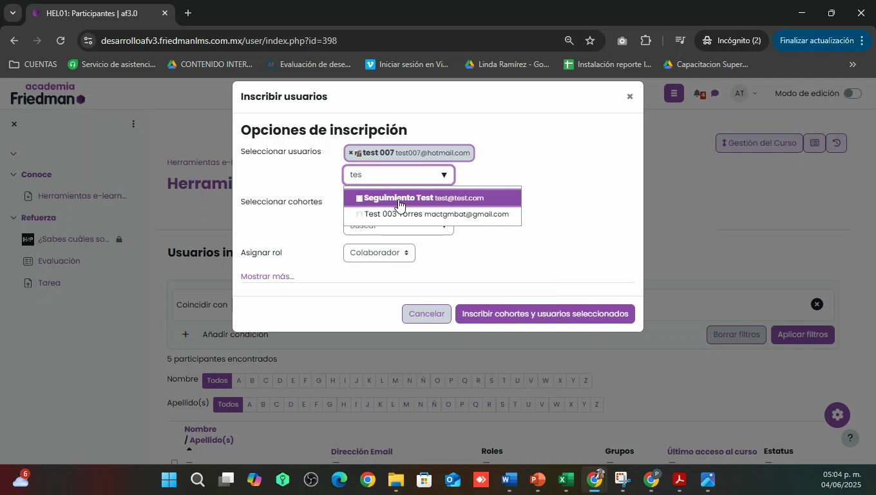Close the course index sidebar
Image resolution: width=876 pixels, height=495 pixels.
tap(14, 124)
